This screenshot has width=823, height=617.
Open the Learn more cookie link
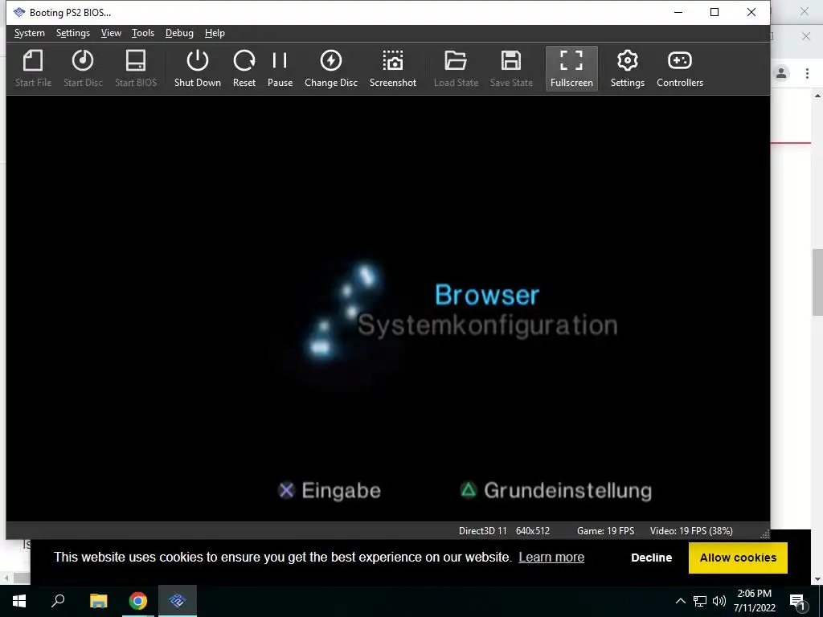[551, 558]
